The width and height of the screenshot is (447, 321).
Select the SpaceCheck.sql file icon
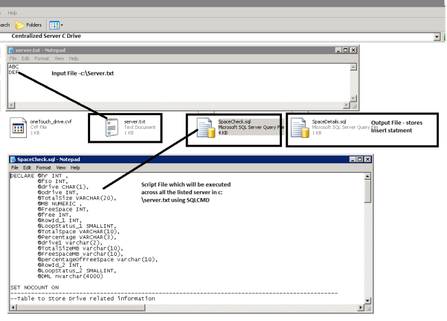[x=206, y=128]
